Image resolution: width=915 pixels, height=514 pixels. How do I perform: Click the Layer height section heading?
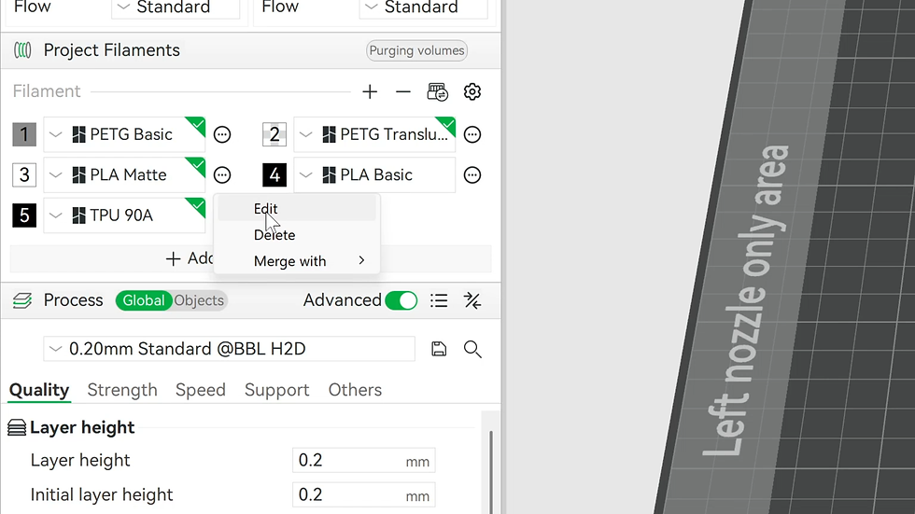click(82, 428)
